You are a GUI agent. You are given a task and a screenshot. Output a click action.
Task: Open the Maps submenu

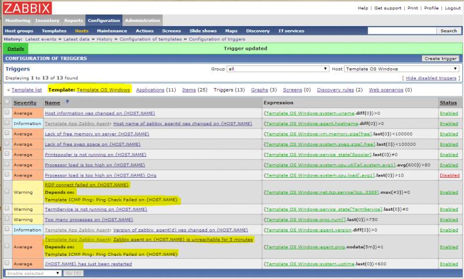tap(231, 31)
